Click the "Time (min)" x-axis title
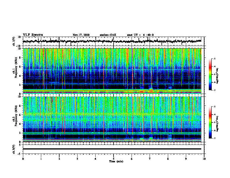The image size is (230, 178). click(116, 161)
